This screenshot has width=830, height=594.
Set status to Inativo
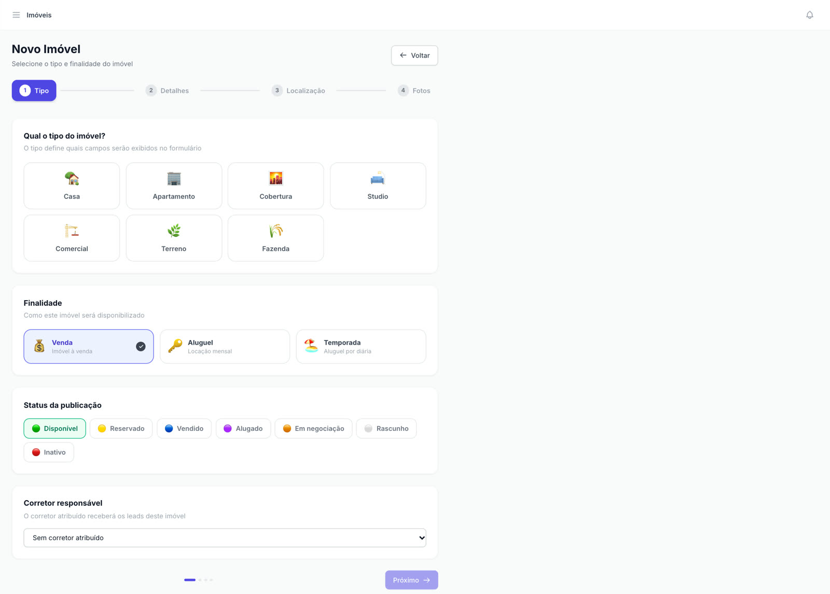tap(49, 452)
